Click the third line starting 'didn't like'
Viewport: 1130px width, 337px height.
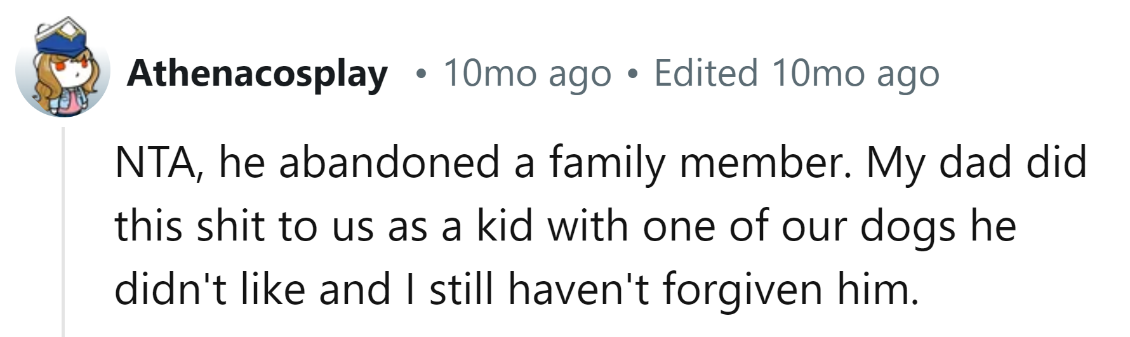209,289
